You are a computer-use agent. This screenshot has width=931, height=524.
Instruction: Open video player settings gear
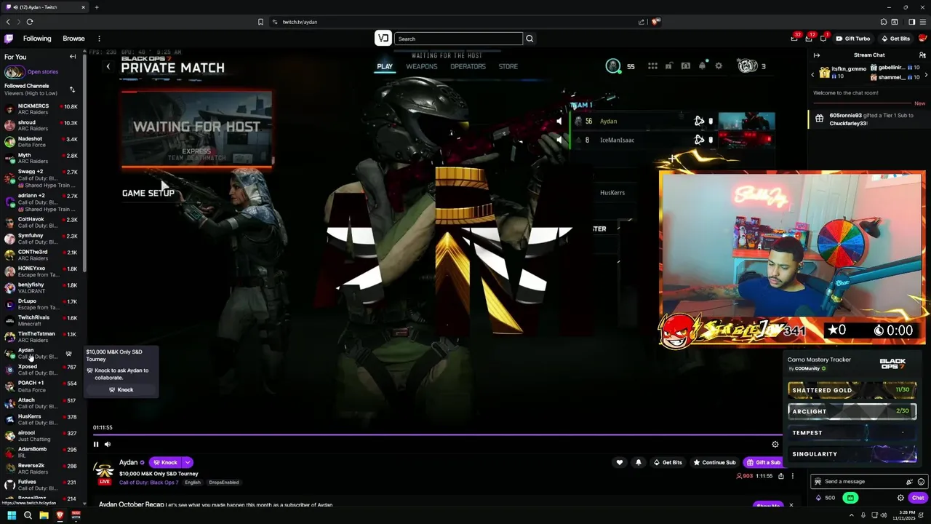tap(775, 445)
